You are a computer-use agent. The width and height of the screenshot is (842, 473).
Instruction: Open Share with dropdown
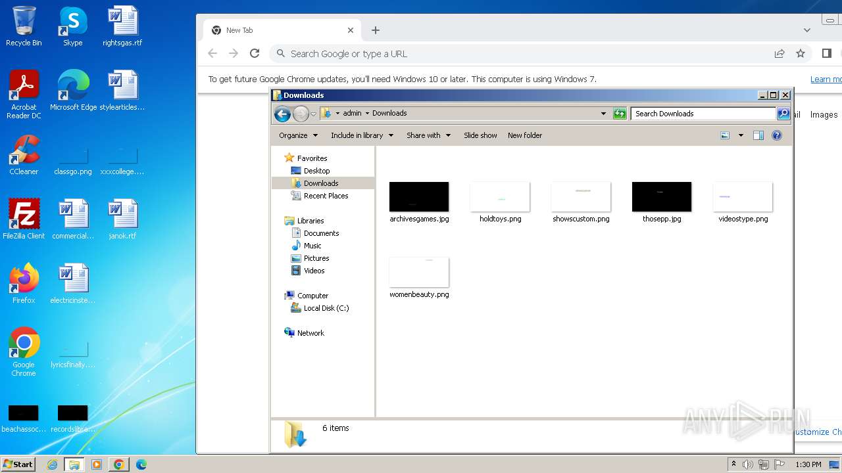429,135
